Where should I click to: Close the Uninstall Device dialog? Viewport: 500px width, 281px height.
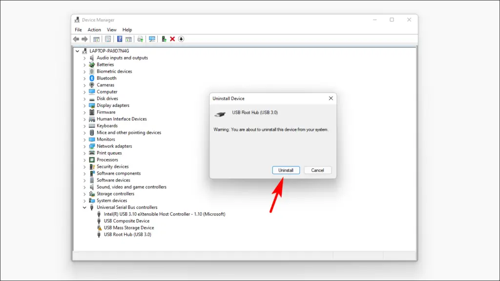point(331,99)
